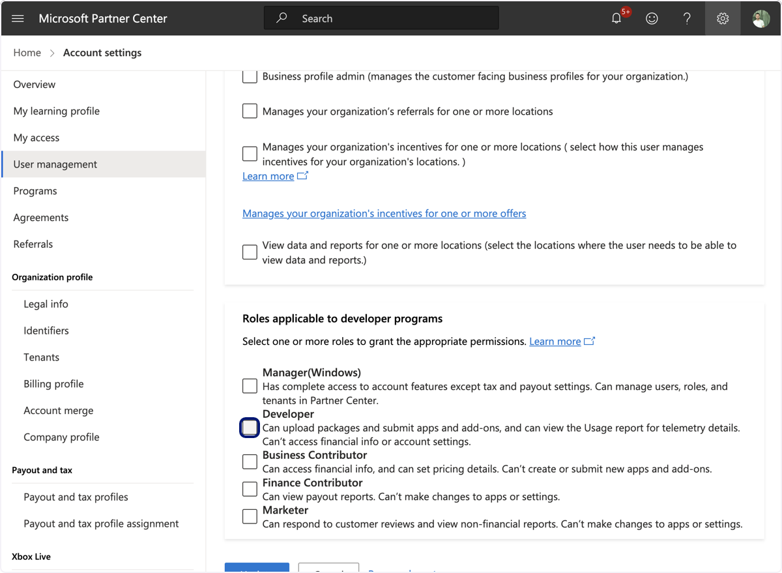Open the help question mark
The height and width of the screenshot is (573, 782).
pos(687,18)
